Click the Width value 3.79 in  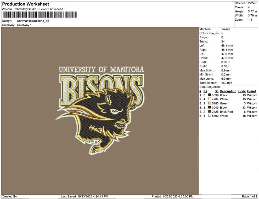[x=252, y=15]
